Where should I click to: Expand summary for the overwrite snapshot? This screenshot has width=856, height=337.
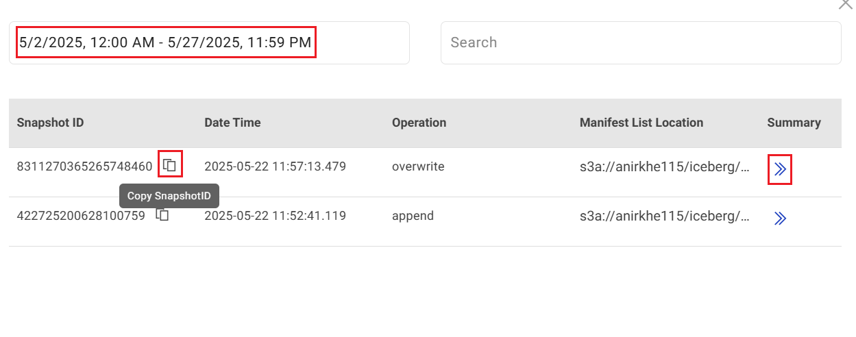[779, 170]
